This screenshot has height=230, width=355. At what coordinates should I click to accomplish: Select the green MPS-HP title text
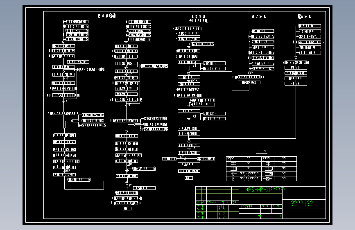click(265, 190)
